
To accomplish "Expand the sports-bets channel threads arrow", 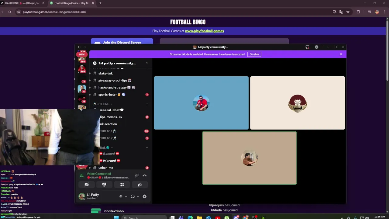I will coord(90,95).
